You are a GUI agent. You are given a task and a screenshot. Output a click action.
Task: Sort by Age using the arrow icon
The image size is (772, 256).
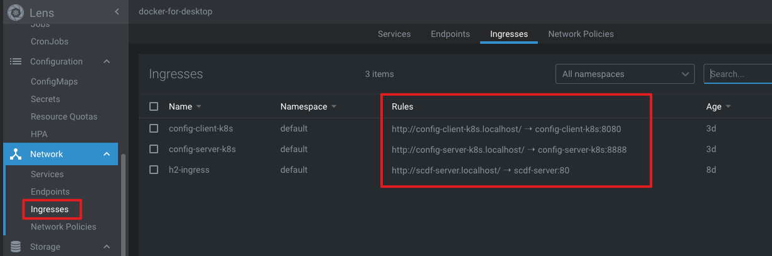pos(728,107)
